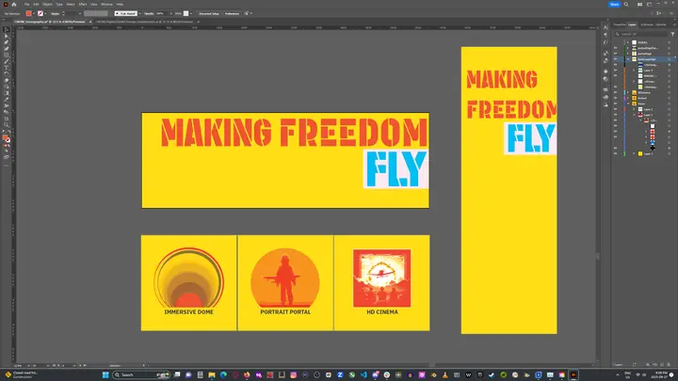Click the blue Share button
Image resolution: width=678 pixels, height=381 pixels.
614,5
